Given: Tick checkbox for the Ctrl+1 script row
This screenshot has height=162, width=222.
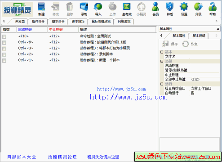Looking at the screenshot, I should [x=4, y=60].
